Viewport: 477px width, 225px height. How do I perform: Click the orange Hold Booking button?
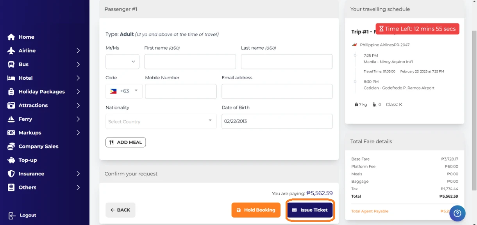pos(256,210)
